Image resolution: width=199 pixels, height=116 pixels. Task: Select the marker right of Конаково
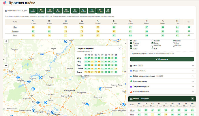40,77
